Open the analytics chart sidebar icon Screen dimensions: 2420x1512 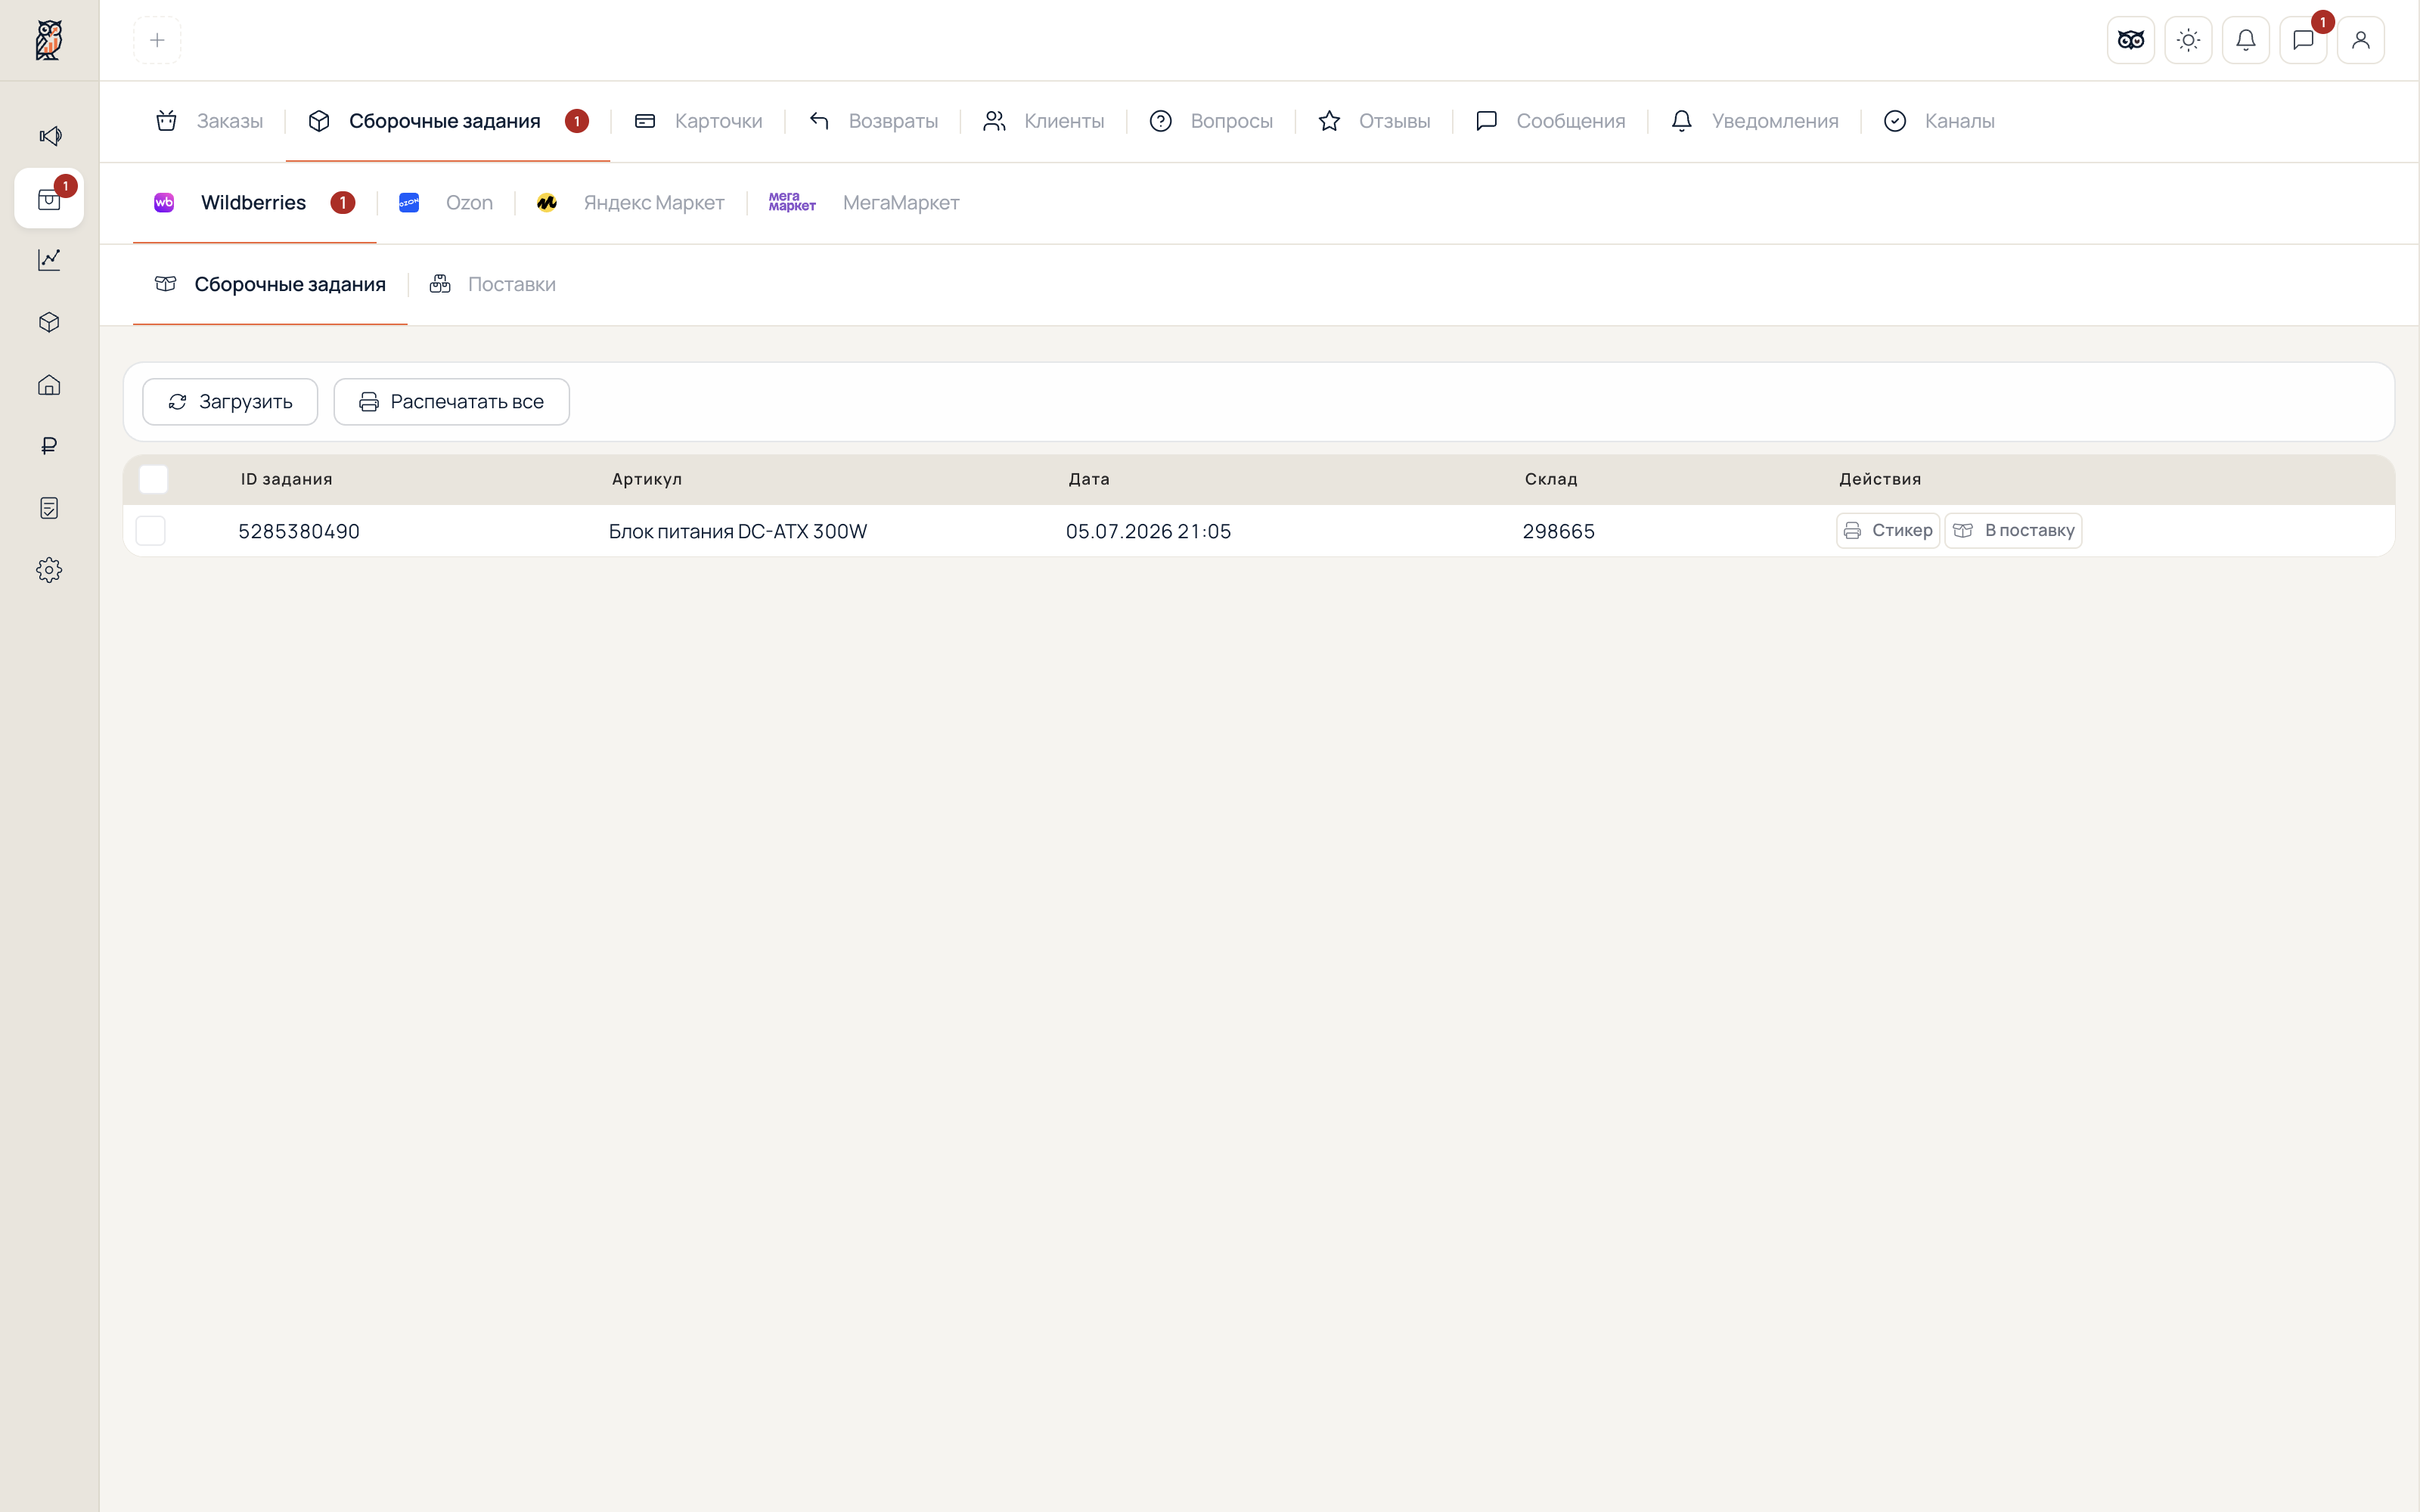coord(49,260)
